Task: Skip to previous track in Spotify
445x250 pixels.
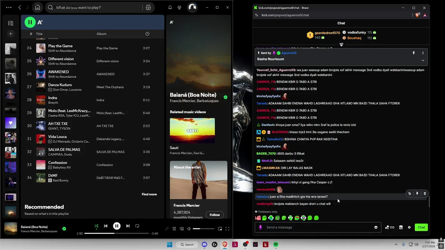Action: click(106, 226)
